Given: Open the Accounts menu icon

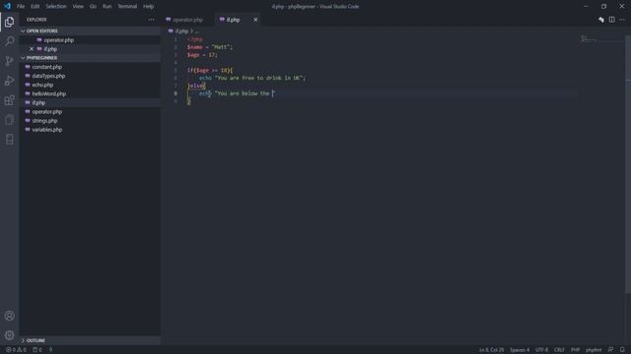Looking at the screenshot, I should click(9, 316).
